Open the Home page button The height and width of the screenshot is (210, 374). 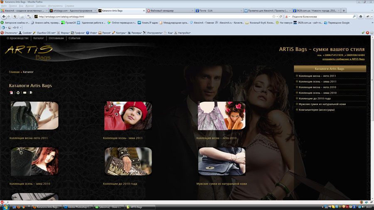361,17
